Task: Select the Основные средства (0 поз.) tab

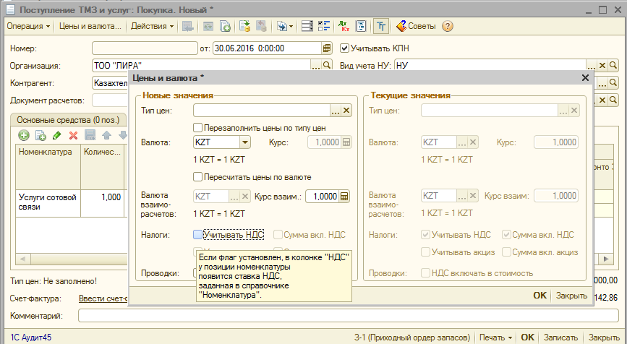Action: tap(68, 120)
